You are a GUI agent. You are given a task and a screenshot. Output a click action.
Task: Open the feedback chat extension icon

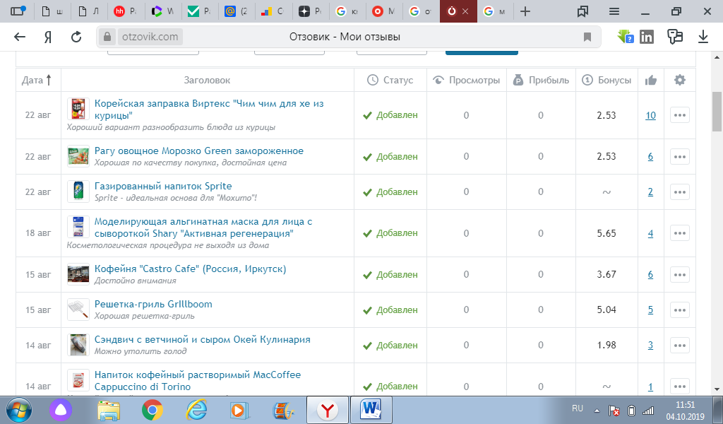point(674,37)
